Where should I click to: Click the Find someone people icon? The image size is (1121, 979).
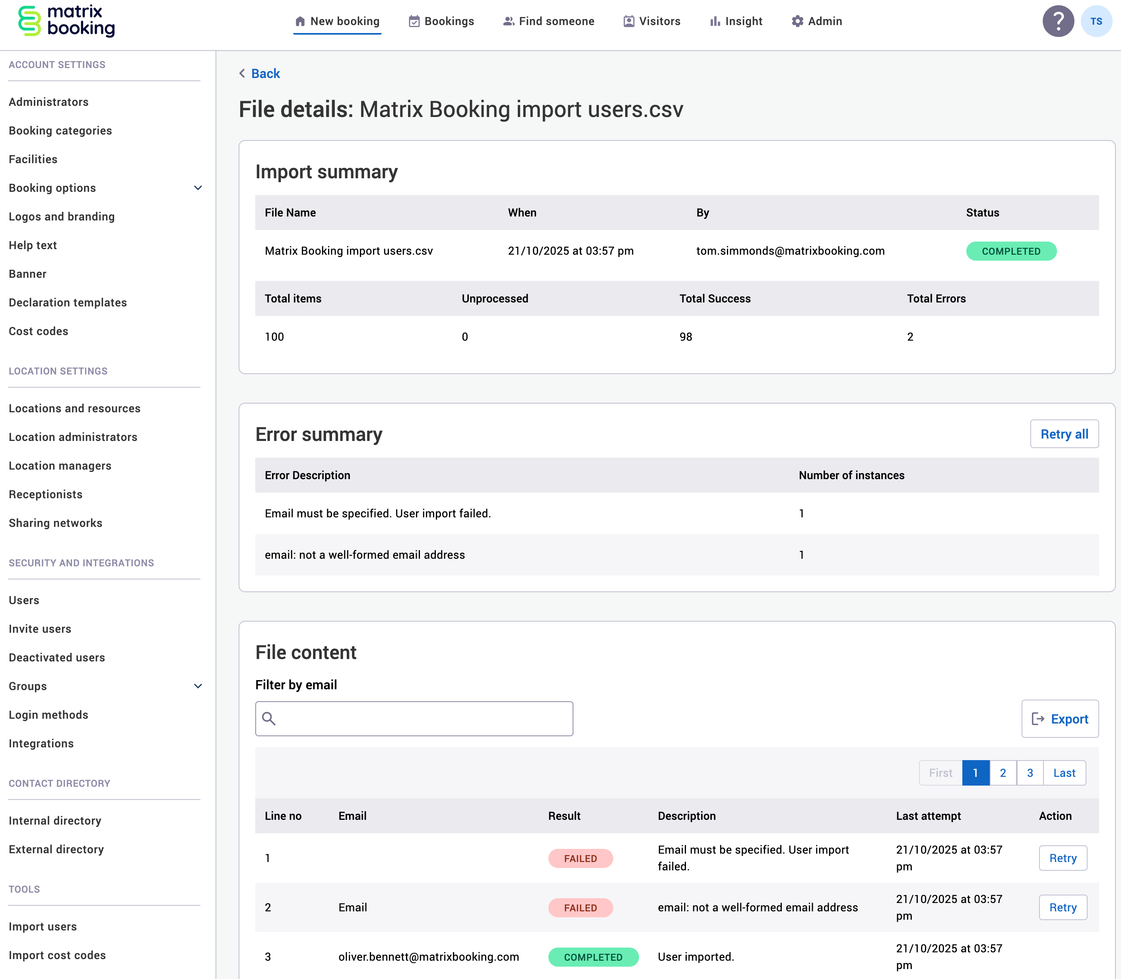tap(509, 21)
